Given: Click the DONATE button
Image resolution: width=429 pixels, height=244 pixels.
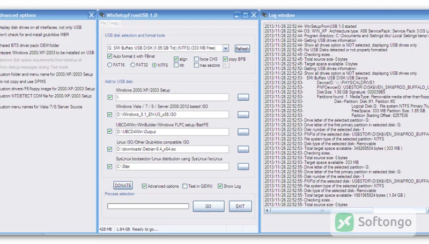Looking at the screenshot, I should (123, 185).
